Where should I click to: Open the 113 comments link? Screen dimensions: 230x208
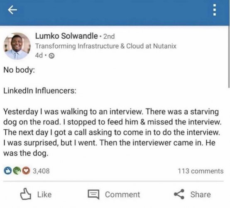[x=201, y=171]
